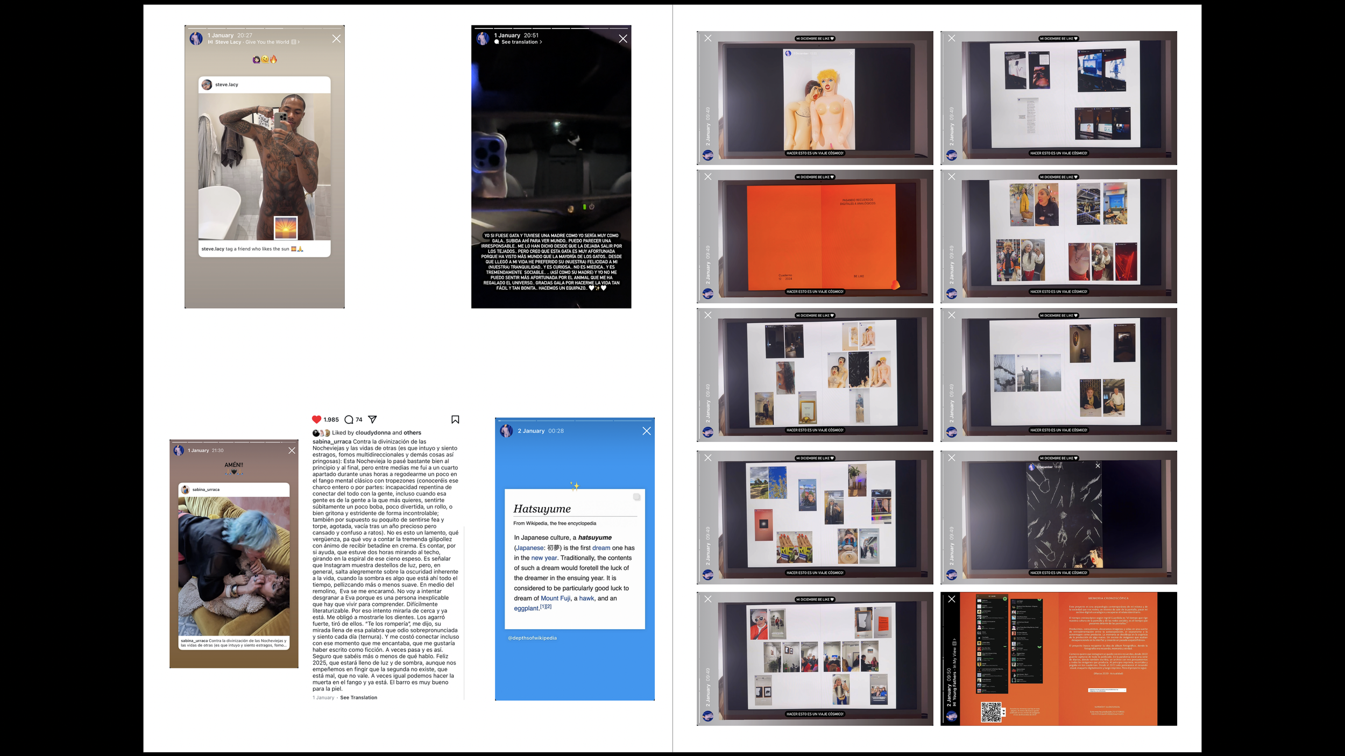
Task: Open comments via speech bubble icon
Action: tap(349, 419)
